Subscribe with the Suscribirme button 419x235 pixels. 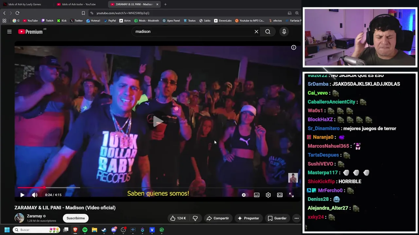(x=76, y=218)
